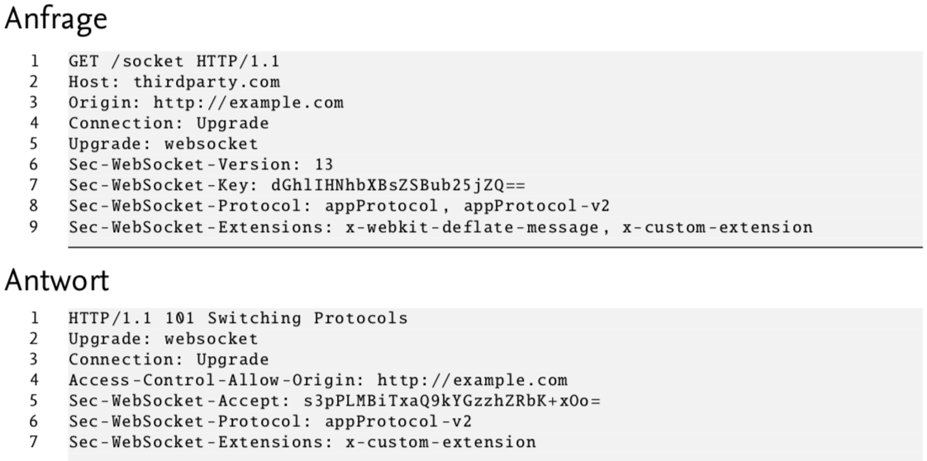The height and width of the screenshot is (461, 927).
Task: Click the Sec-WebSocket-Key value dGhlIHNhbXBsZSBub25jZQ==
Action: click(x=398, y=186)
